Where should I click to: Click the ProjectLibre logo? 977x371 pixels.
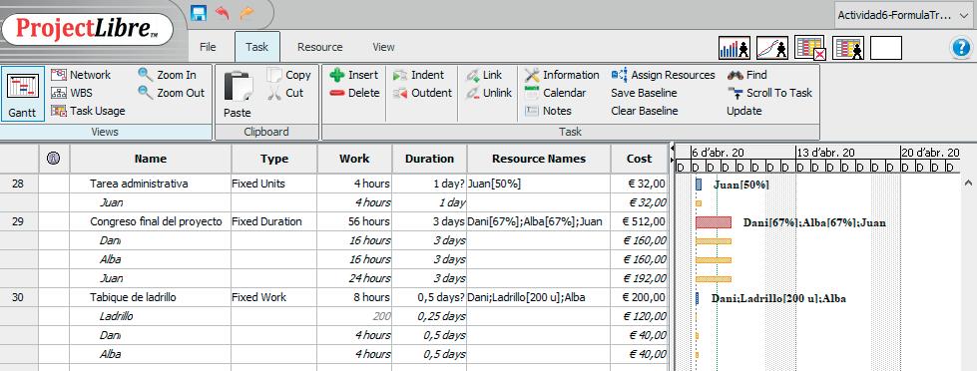(87, 29)
